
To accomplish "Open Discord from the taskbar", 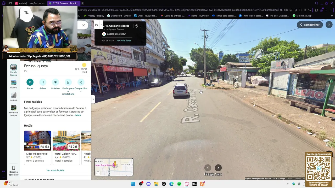I will (148, 184).
